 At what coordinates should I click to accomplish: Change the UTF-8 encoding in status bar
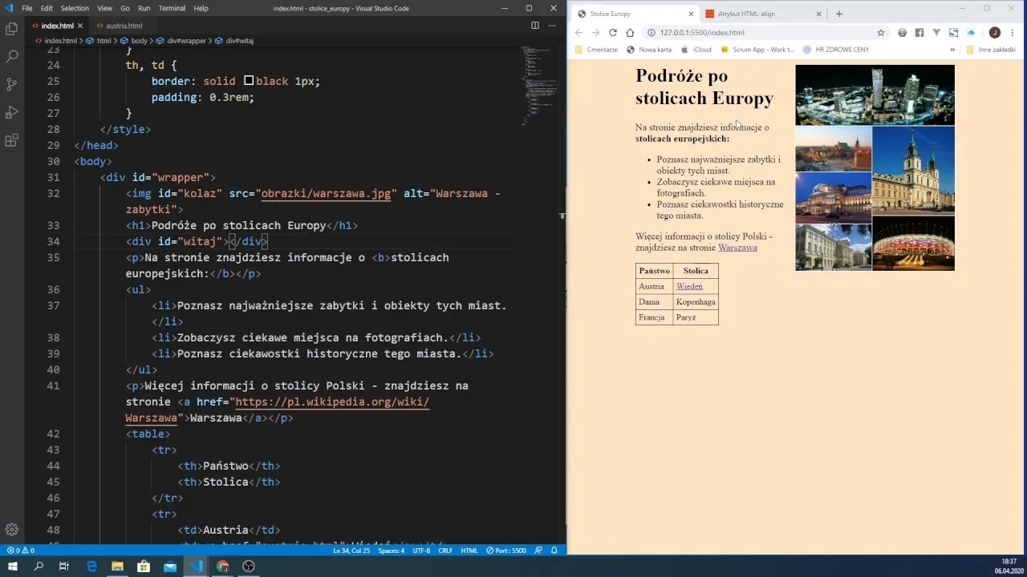point(421,551)
